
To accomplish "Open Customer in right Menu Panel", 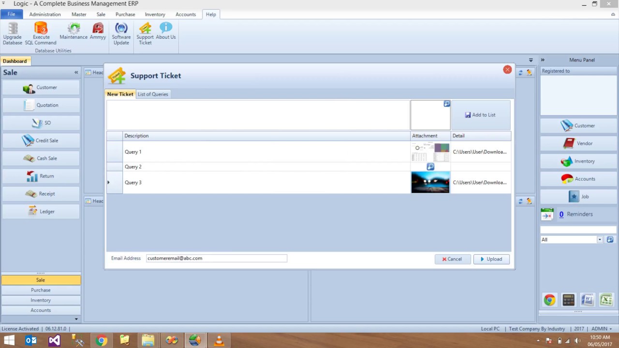I will click(x=578, y=126).
